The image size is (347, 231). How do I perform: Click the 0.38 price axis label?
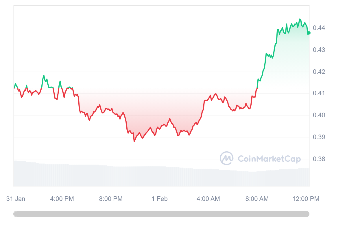coord(319,159)
